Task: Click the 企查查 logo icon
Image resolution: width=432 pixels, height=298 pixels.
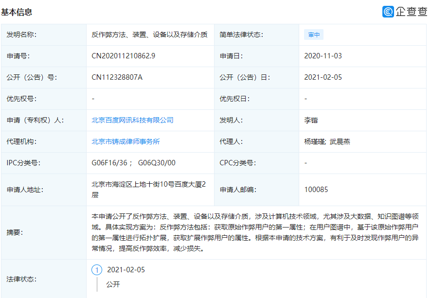Action: (x=388, y=12)
